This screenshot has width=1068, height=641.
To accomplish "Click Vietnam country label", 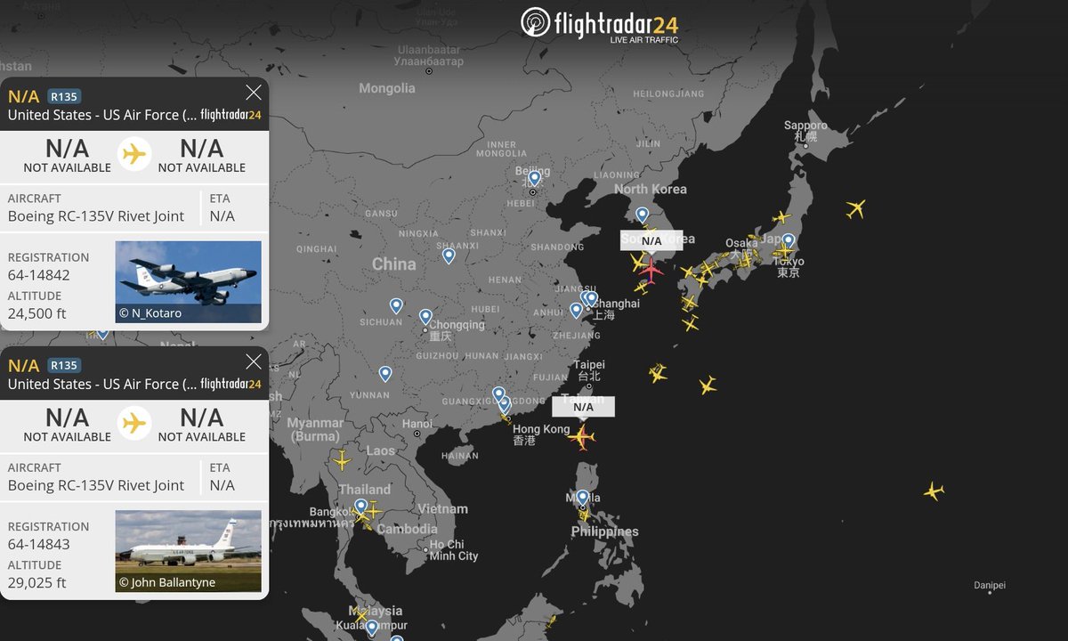I will click(x=442, y=509).
